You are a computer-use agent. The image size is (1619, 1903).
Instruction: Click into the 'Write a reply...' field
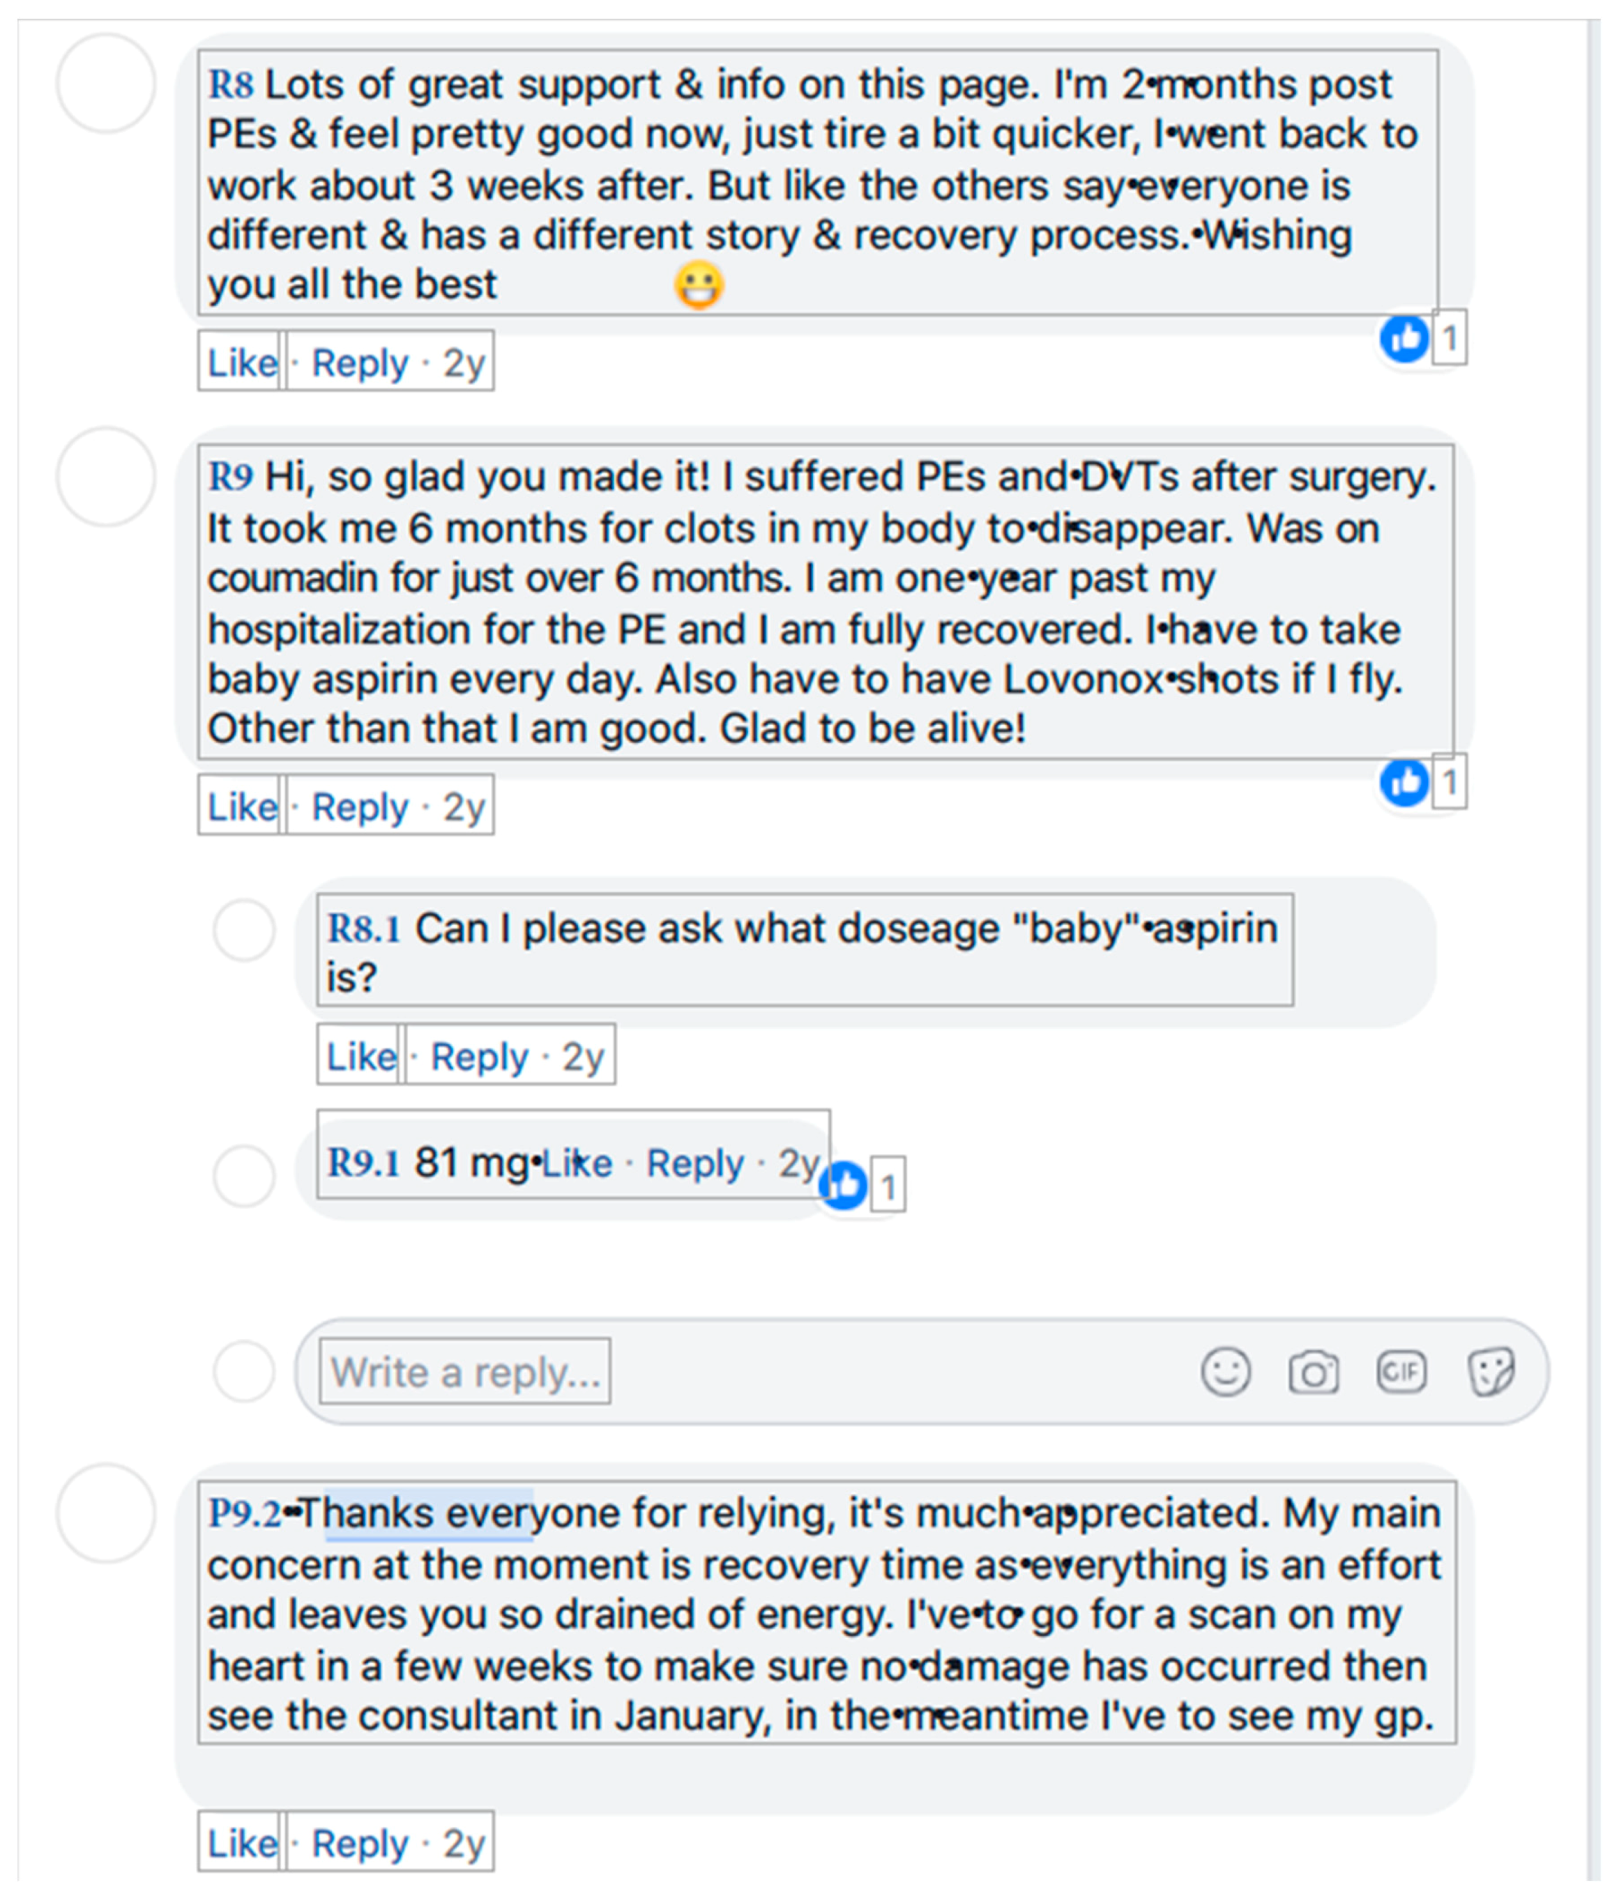tap(466, 1372)
